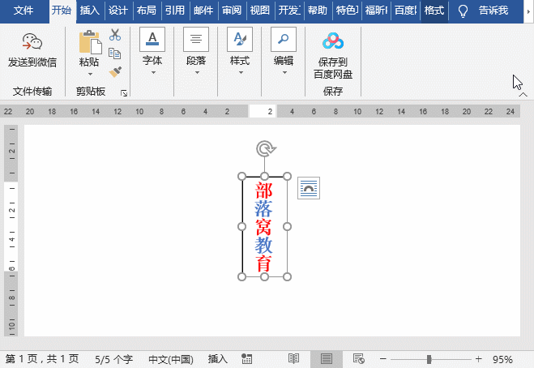Open the Layout Options icon beside text box

point(308,188)
